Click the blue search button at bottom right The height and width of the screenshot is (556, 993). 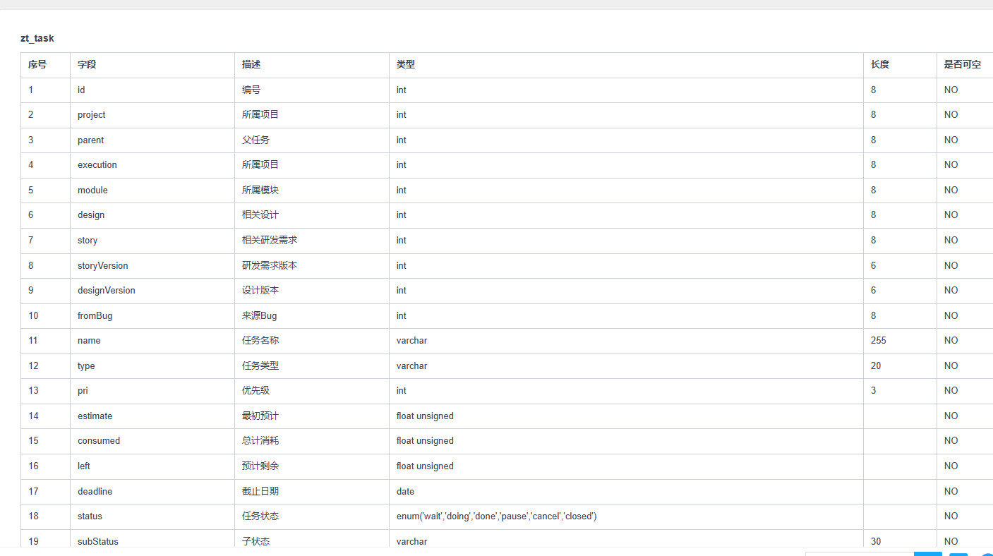click(x=928, y=554)
